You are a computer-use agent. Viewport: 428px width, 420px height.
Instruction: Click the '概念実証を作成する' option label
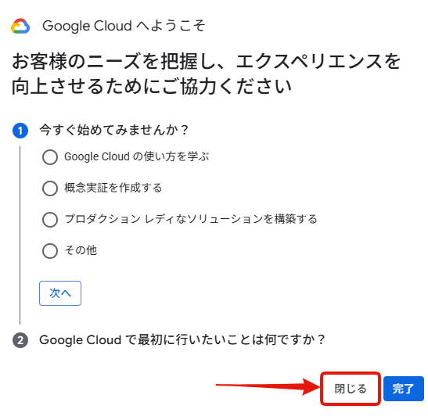click(x=113, y=188)
